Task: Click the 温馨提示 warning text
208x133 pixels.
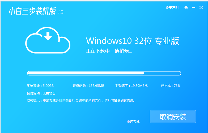Action: click(81, 101)
